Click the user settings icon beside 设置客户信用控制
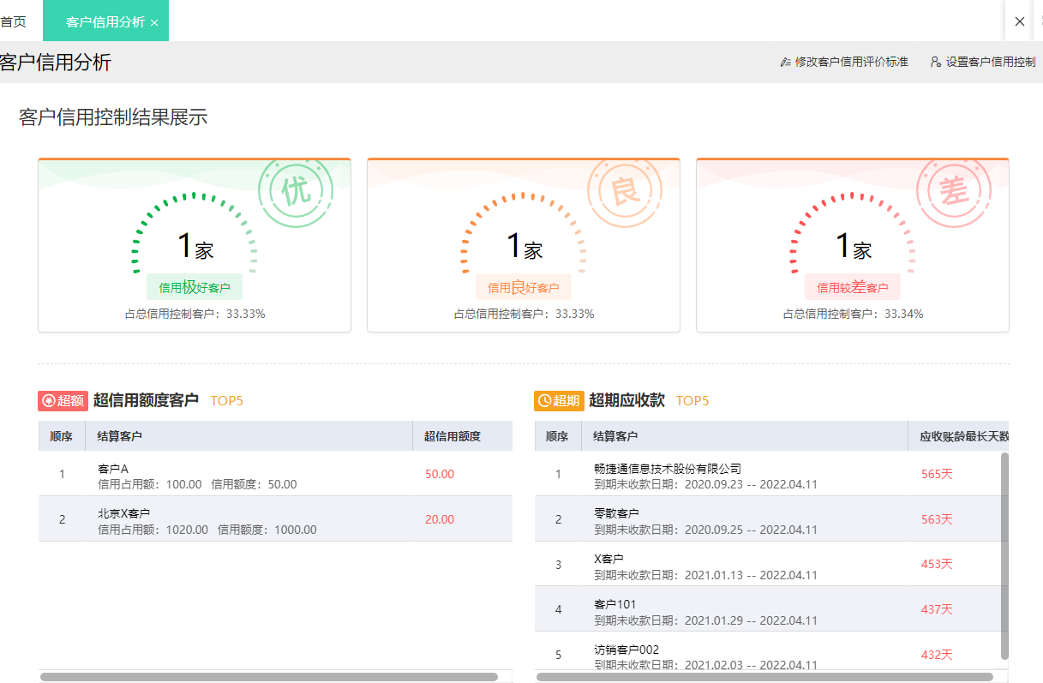 point(936,63)
